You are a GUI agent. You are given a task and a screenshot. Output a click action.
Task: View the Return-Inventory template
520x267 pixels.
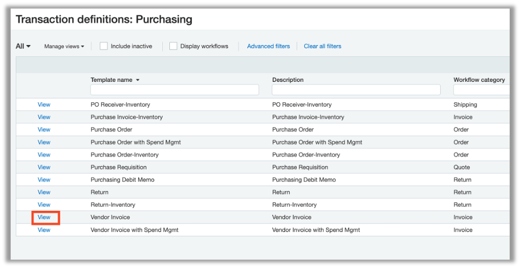coord(44,205)
